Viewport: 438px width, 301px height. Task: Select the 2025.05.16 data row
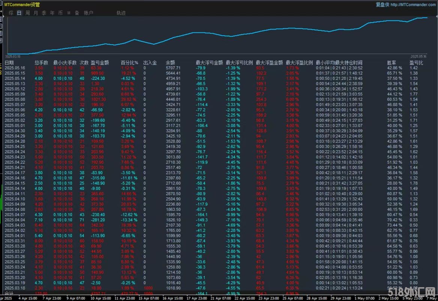pyautogui.click(x=15, y=68)
